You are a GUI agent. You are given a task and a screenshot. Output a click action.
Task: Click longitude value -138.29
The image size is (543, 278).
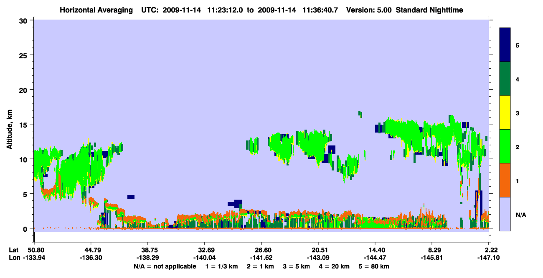[147, 258]
